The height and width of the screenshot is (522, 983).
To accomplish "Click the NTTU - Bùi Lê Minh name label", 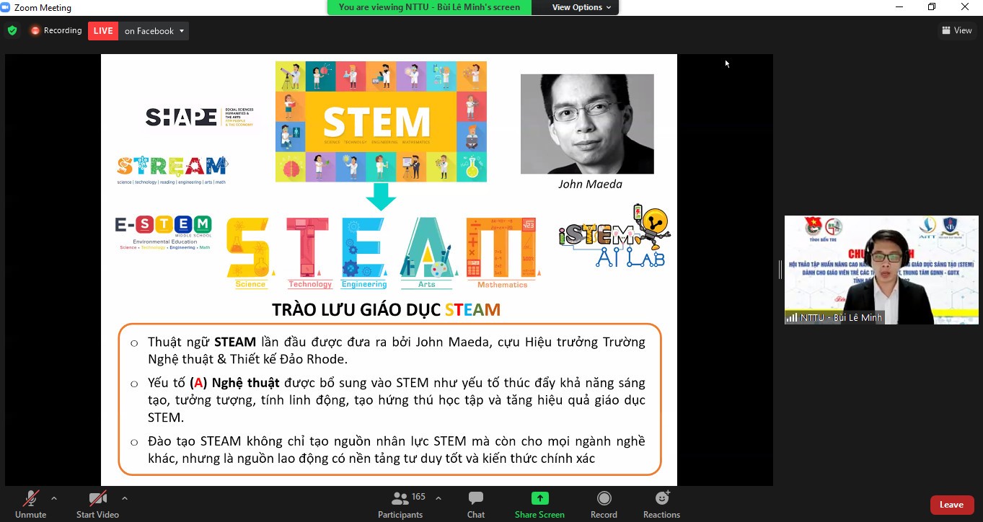I will [834, 317].
